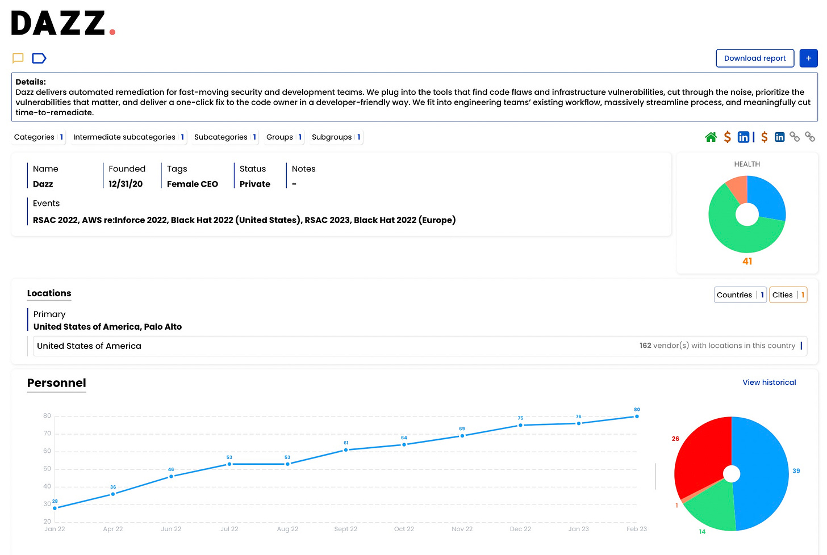Expand the Subcategories chip
This screenshot has width=827, height=555.
225,137
